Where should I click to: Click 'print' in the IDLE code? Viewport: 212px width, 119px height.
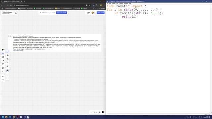127,17
